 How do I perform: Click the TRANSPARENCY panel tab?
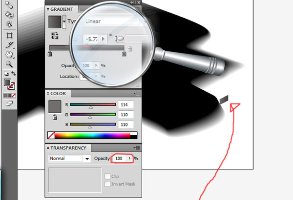[x=68, y=148]
